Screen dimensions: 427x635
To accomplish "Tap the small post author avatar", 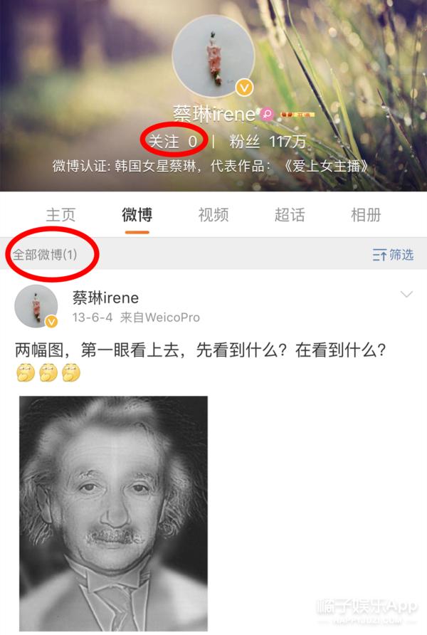I will pos(36,306).
